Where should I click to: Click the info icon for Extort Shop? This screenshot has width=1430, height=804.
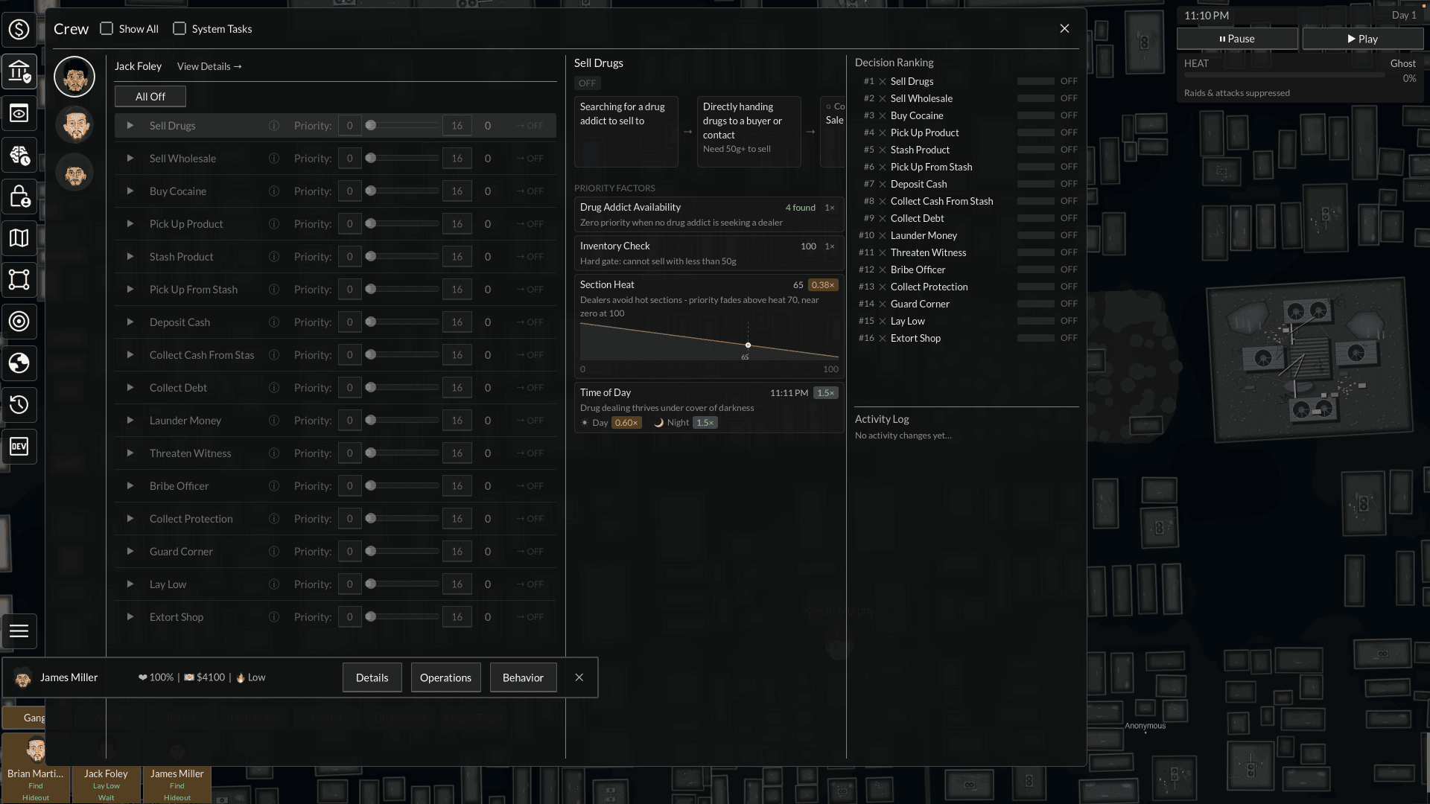point(273,617)
